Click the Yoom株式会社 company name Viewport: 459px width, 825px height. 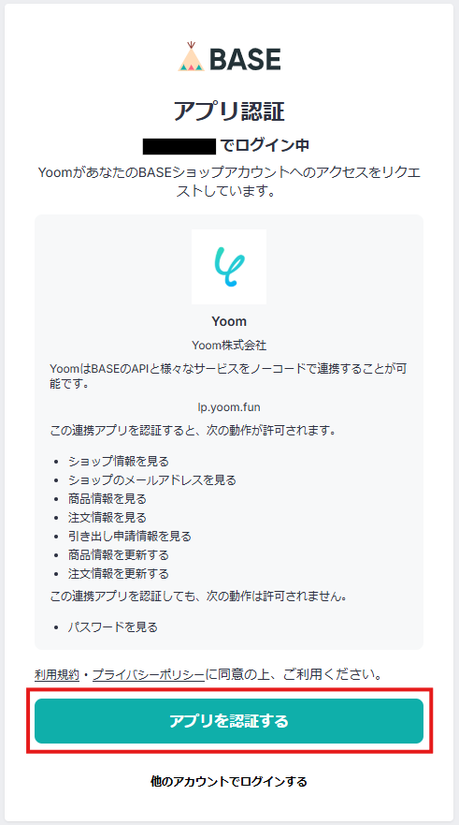[x=229, y=346]
